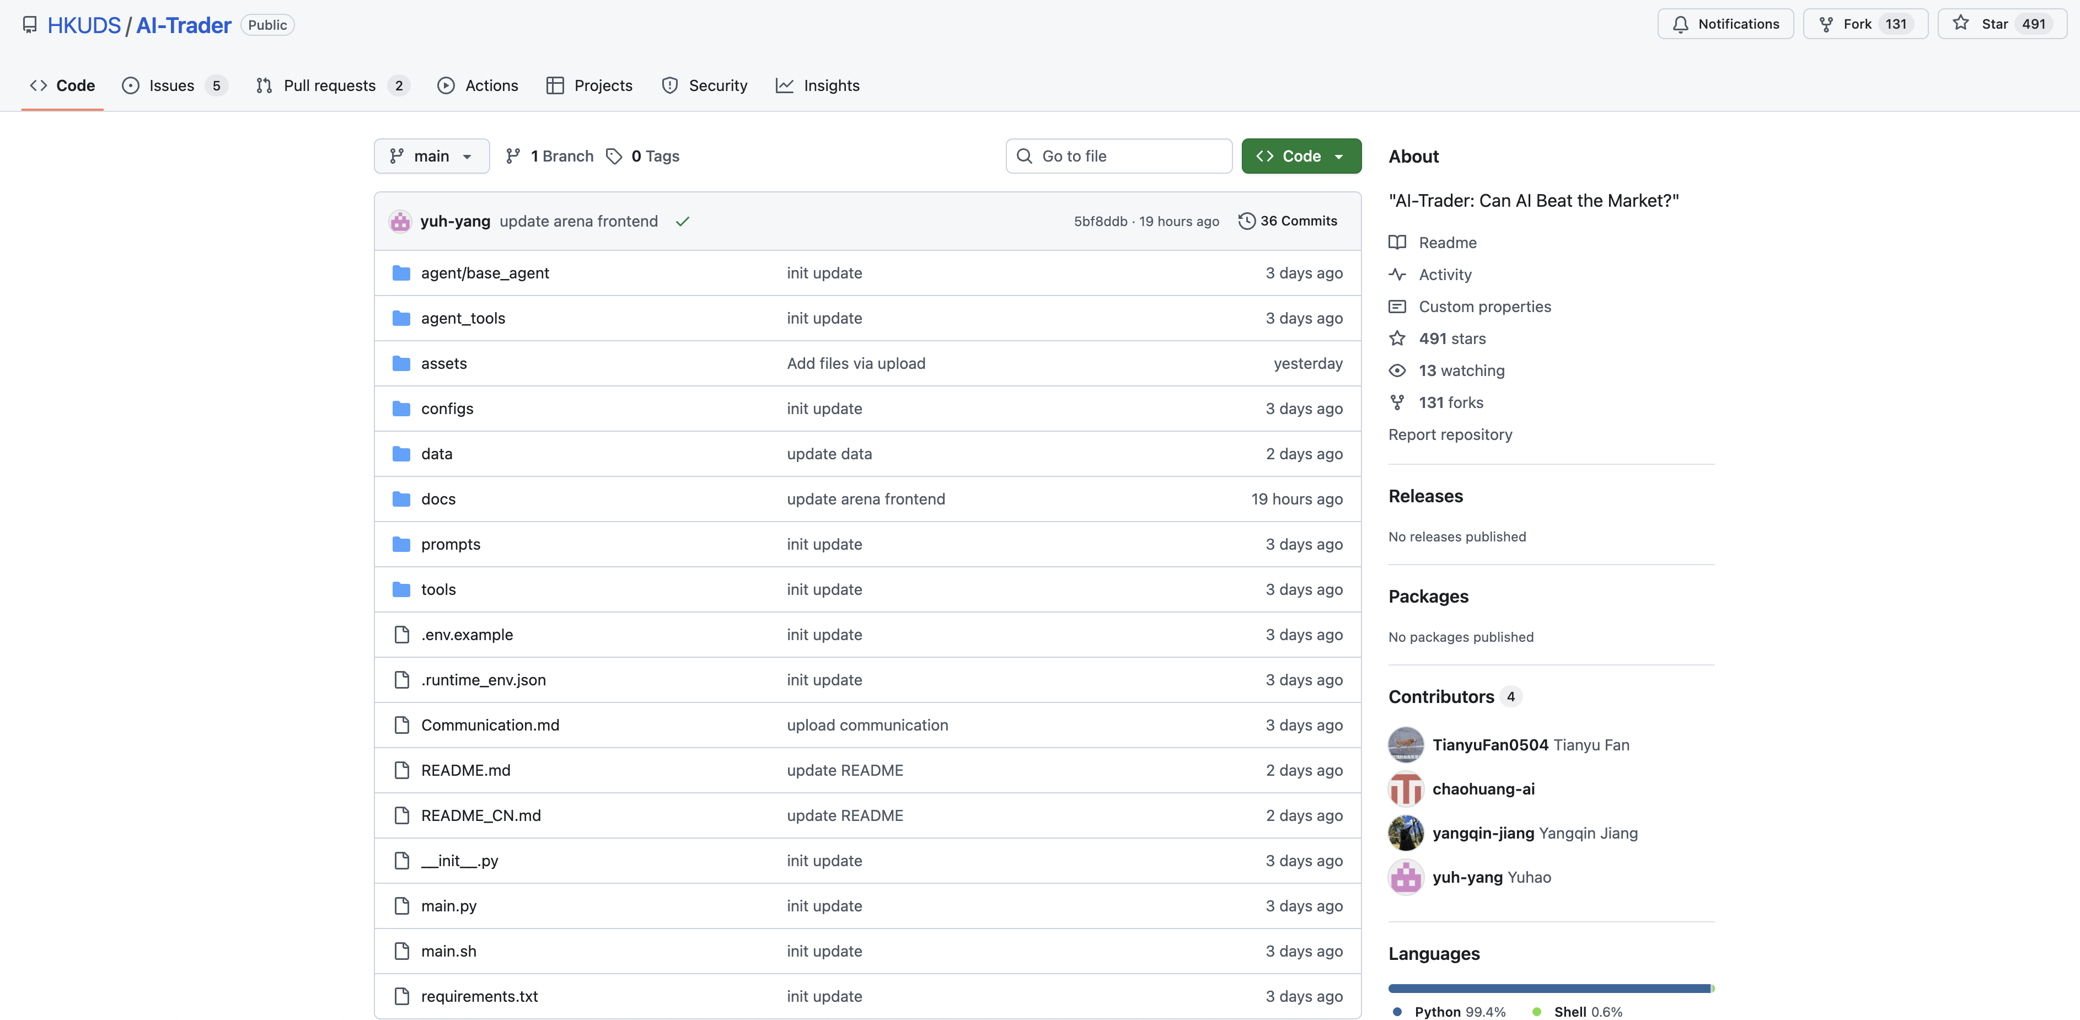Image resolution: width=2080 pixels, height=1020 pixels.
Task: Click the branch icon beside 1 Branch
Action: coord(513,156)
